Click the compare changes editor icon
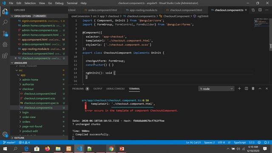This screenshot has height=153, width=272. coord(253,10)
